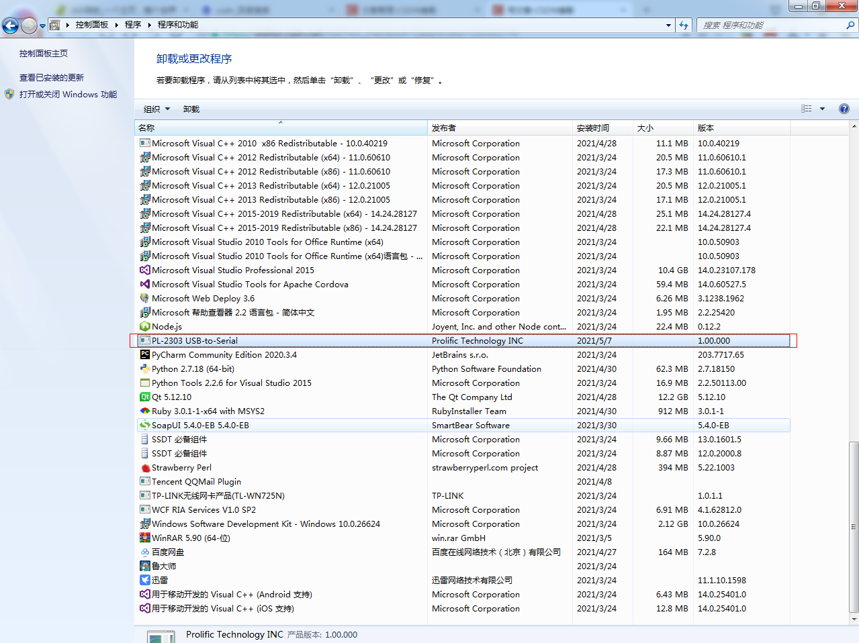Screen dimensions: 859x643
Task: Click the Ruby 3.0.1-1-x64 icon
Action: tap(144, 411)
